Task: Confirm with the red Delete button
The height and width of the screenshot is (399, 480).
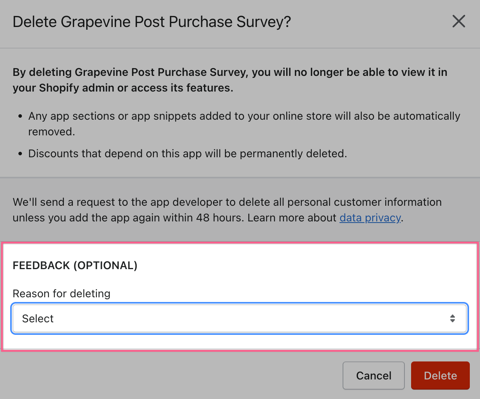Action: [x=440, y=376]
